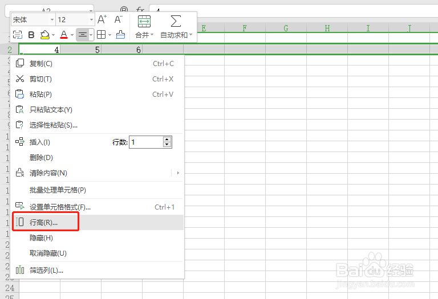Image resolution: width=438 pixels, height=299 pixels.
Task: Toggle bold formatting in mini toolbar
Action: [31, 35]
